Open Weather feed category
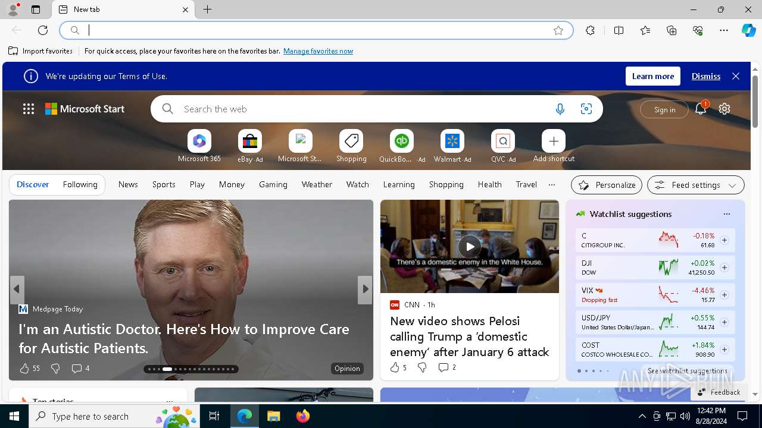The width and height of the screenshot is (762, 428). (317, 184)
